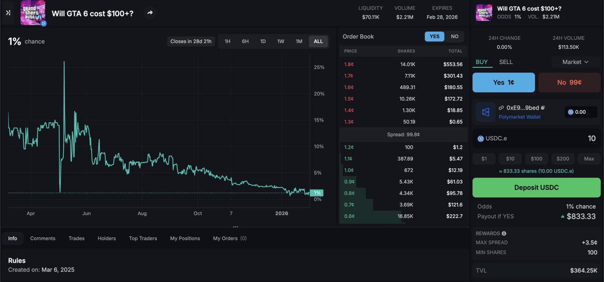
Task: Open the My Positions tab
Action: [185, 238]
